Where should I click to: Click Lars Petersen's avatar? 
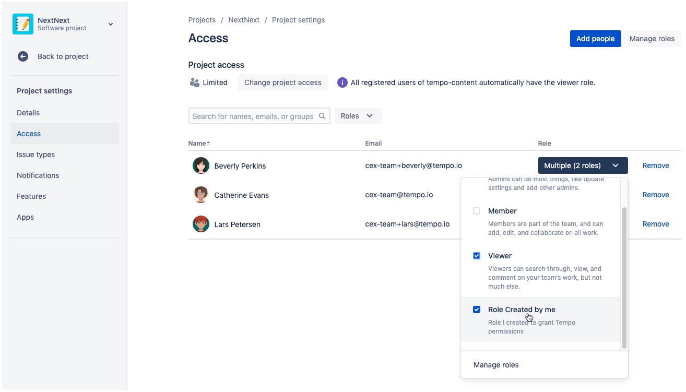pyautogui.click(x=201, y=224)
